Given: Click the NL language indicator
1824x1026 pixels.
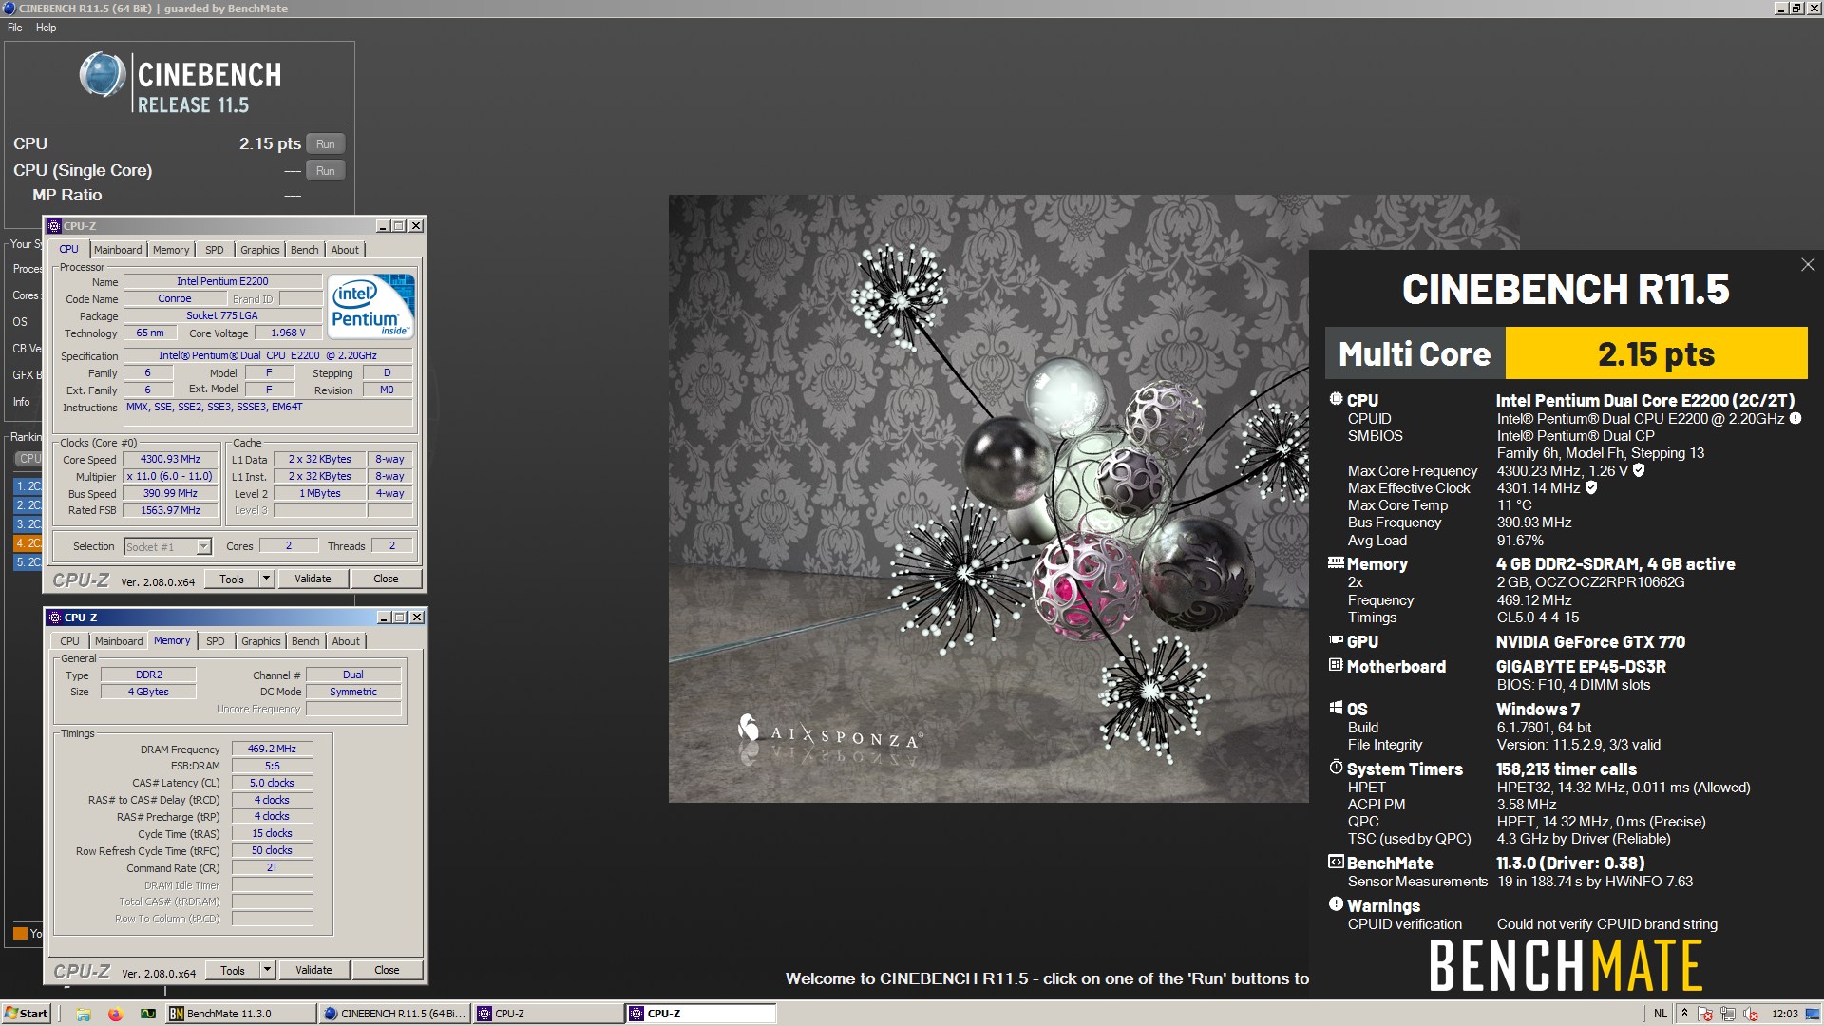Looking at the screenshot, I should point(1660,1014).
